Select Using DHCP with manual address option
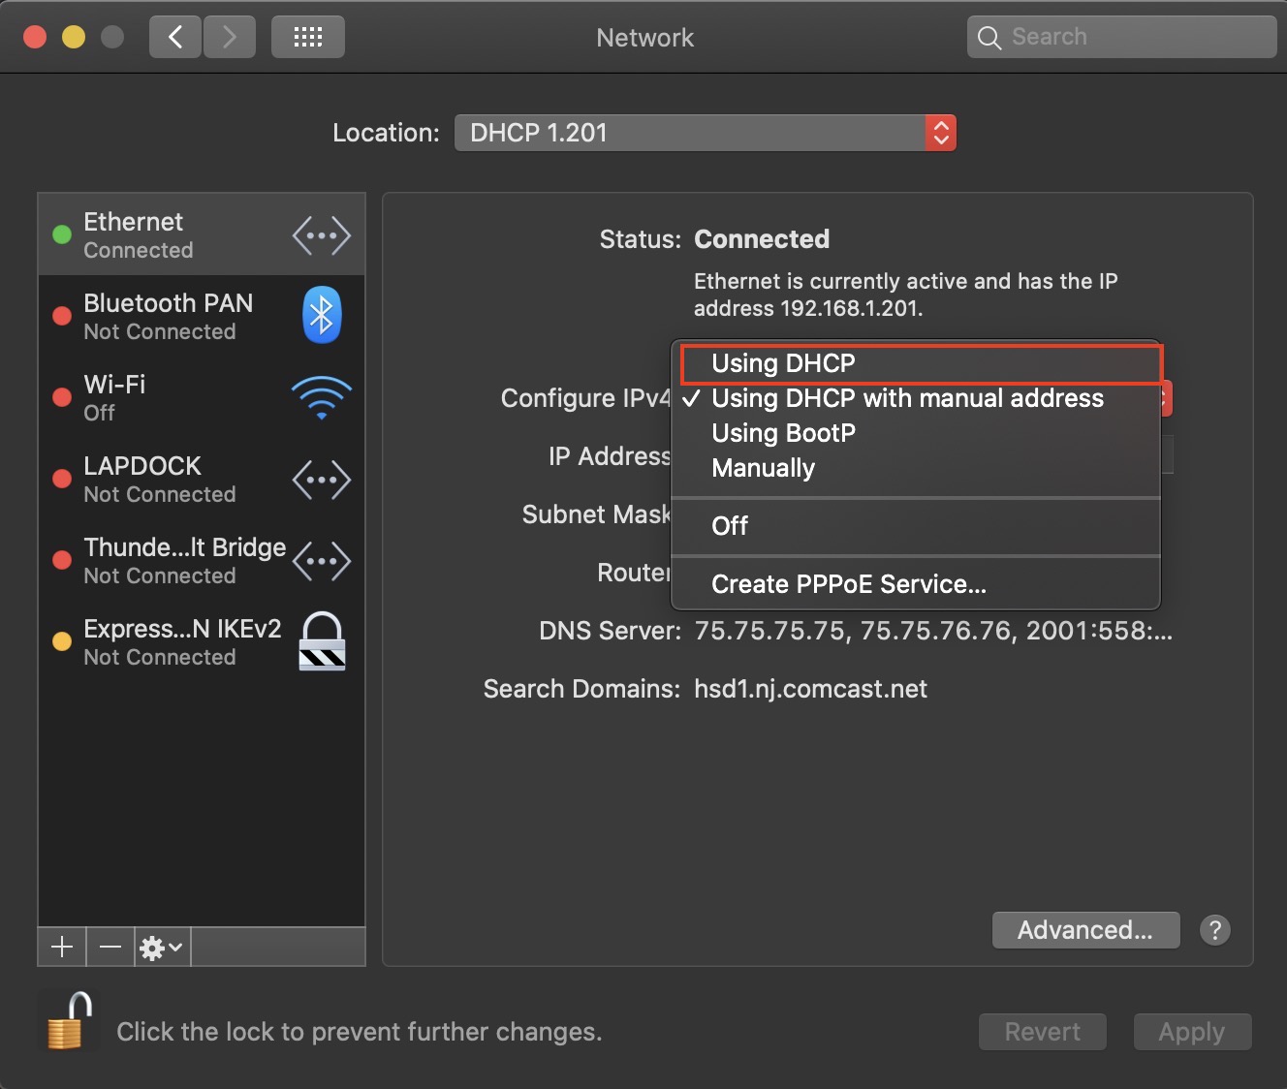 click(x=907, y=398)
